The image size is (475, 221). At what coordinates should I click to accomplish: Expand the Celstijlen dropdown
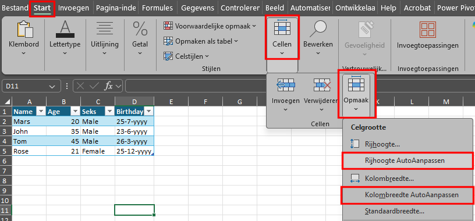pos(207,56)
